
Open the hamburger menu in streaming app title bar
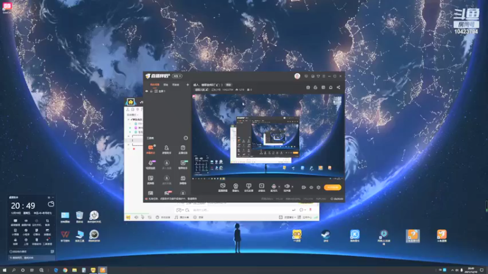tap(324, 76)
